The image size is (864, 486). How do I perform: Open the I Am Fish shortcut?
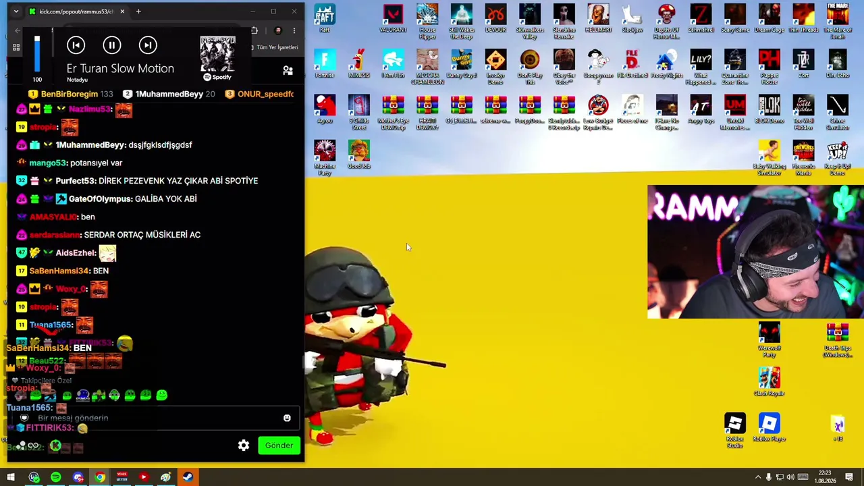393,64
